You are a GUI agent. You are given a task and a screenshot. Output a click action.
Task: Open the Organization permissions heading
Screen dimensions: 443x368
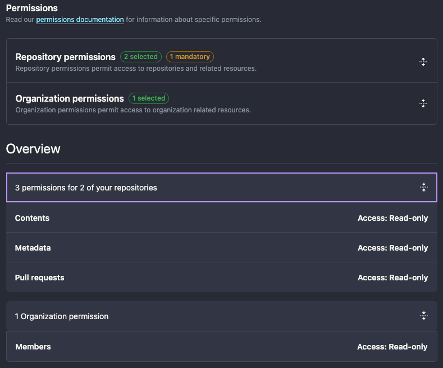(70, 98)
